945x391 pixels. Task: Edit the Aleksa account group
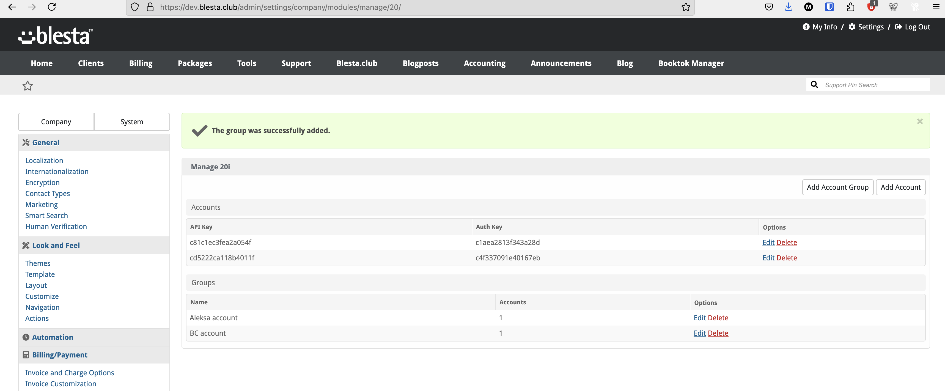coord(700,318)
